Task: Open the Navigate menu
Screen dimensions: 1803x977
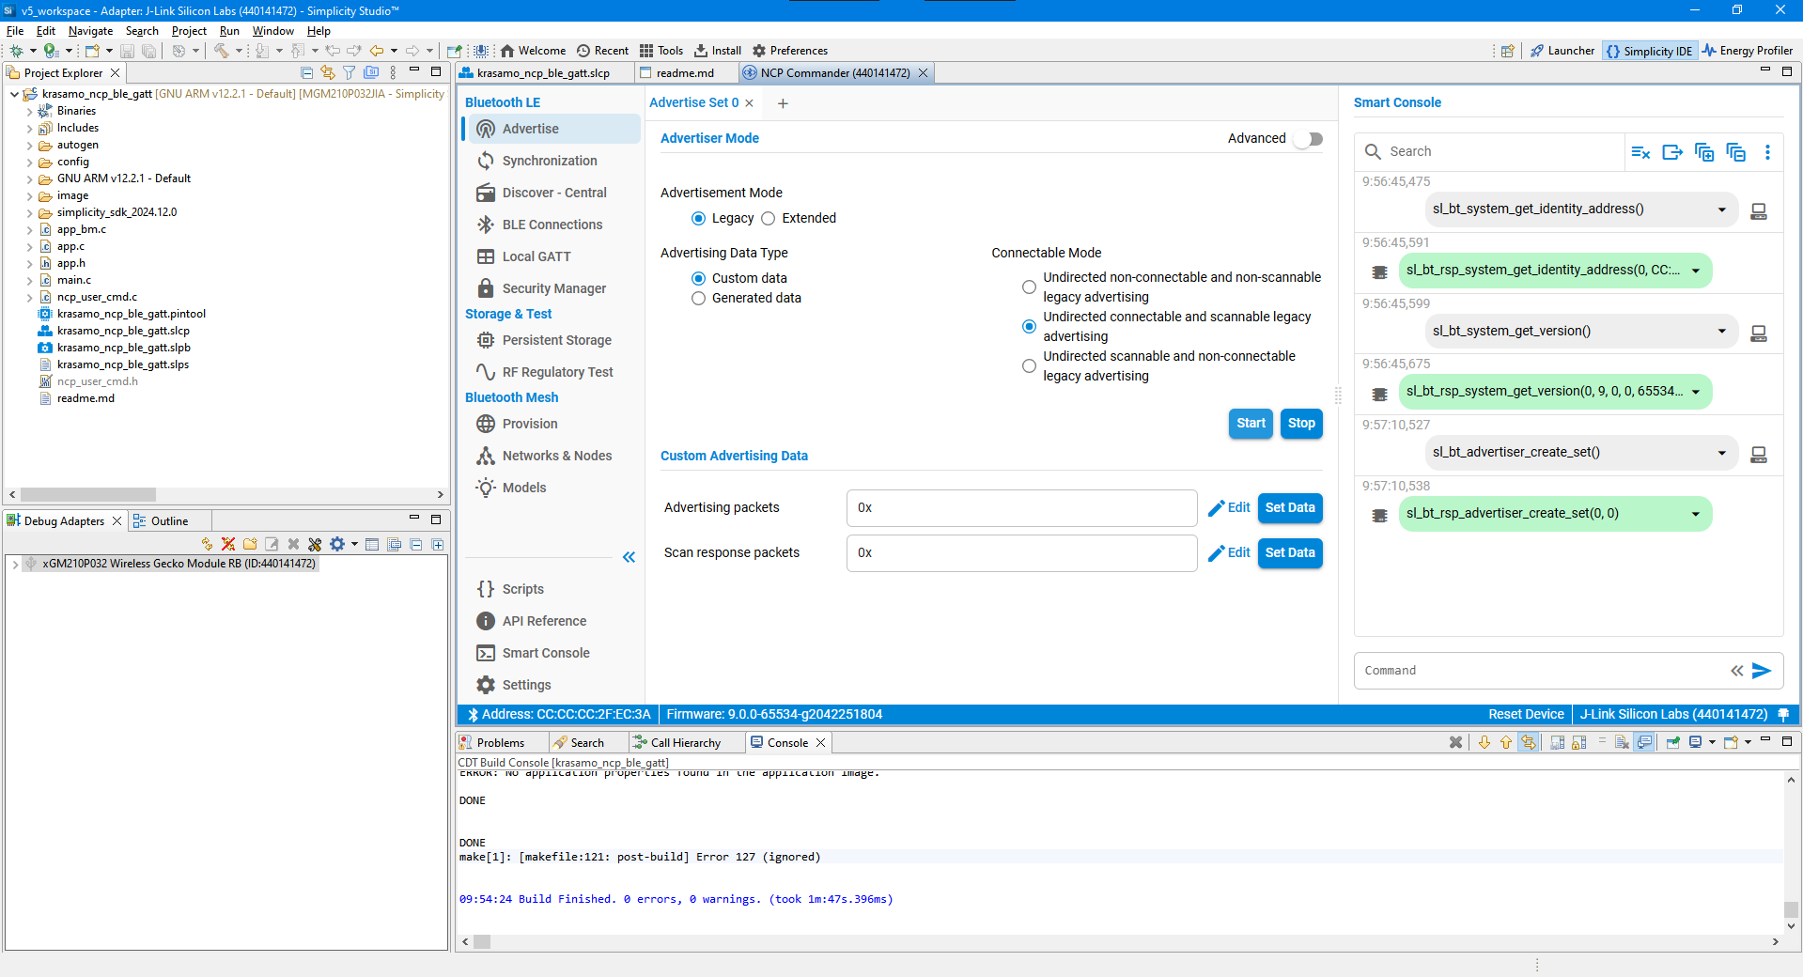Action: pyautogui.click(x=90, y=31)
